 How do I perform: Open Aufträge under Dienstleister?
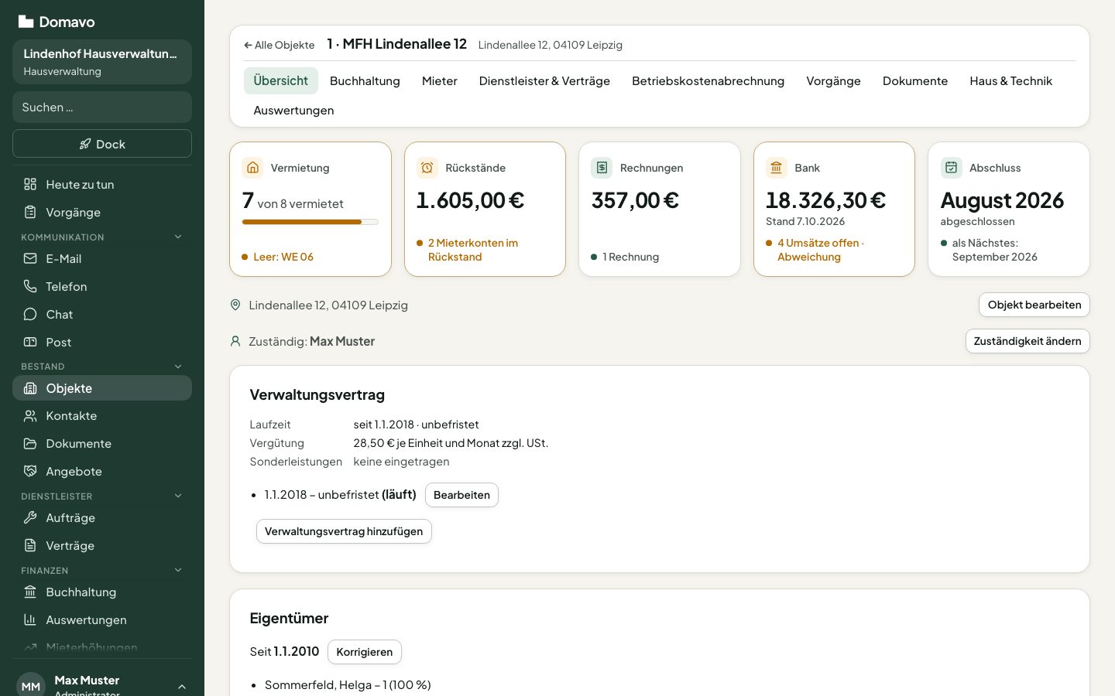pyautogui.click(x=102, y=517)
